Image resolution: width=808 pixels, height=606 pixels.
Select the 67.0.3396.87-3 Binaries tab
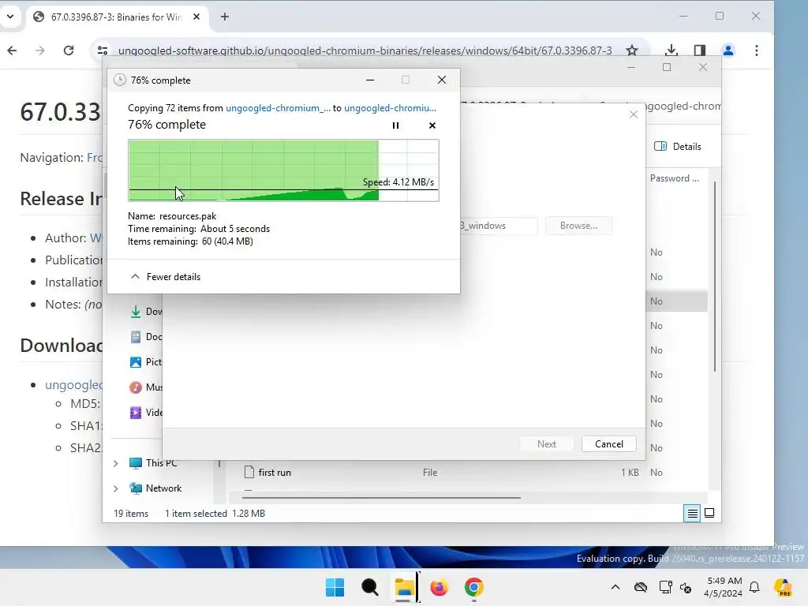pos(116,17)
